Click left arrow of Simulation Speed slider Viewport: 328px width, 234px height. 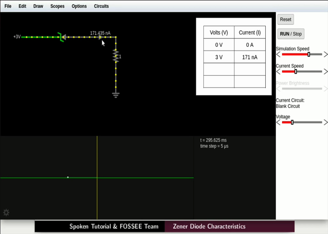[x=278, y=54]
